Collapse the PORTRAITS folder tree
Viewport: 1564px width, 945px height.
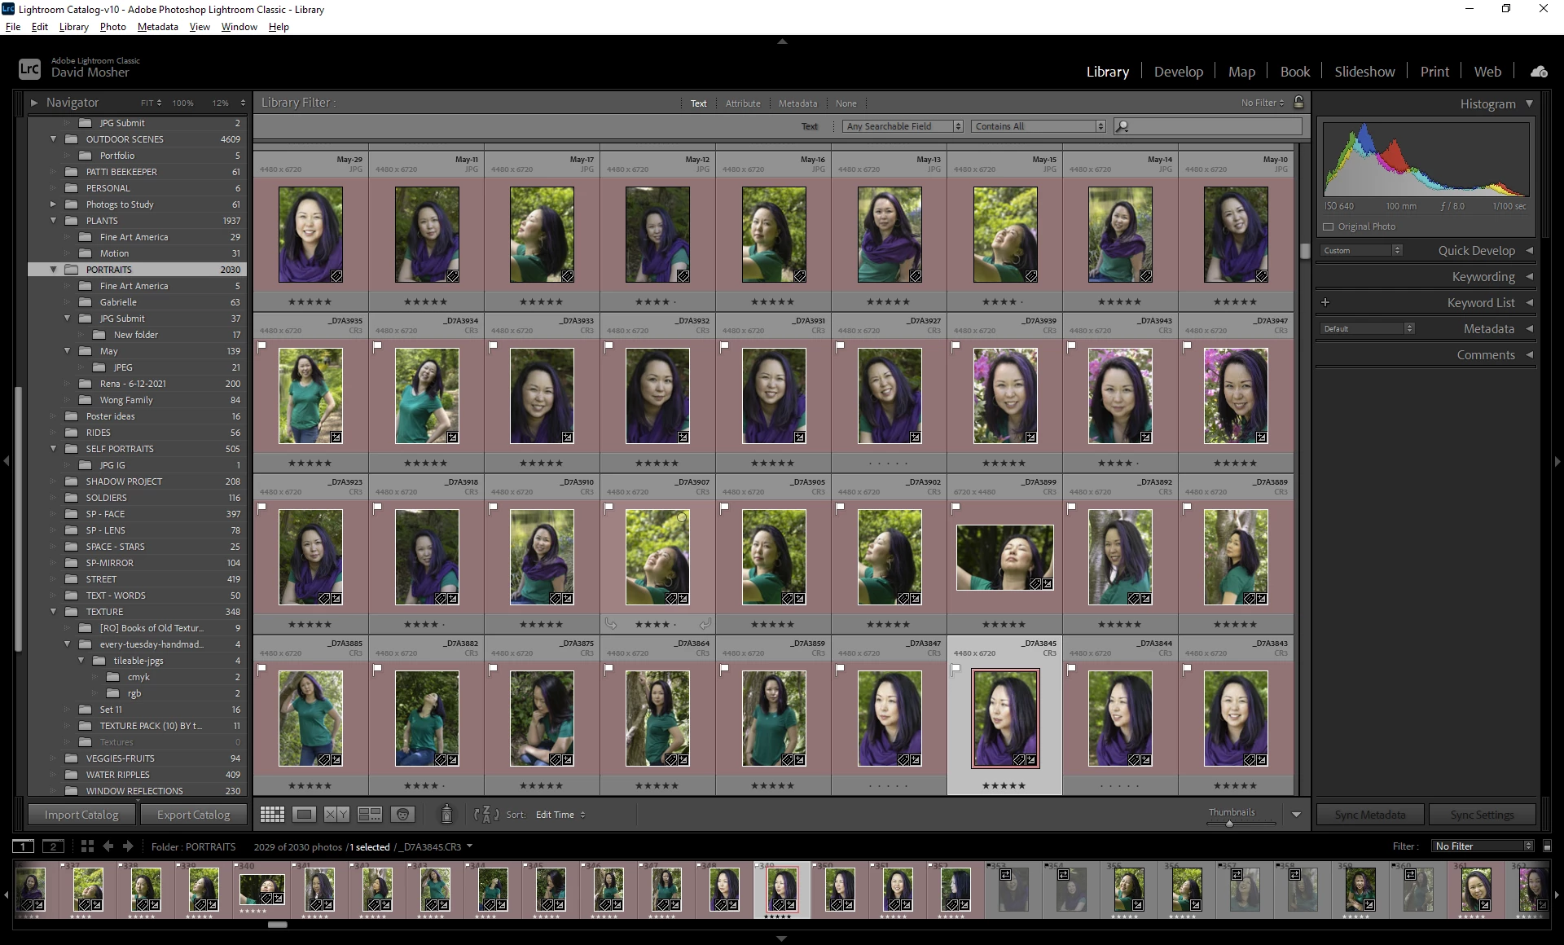pos(54,270)
